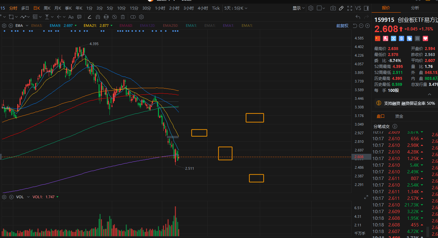Select the 周K weekly candlestick period
The width and height of the screenshot is (438, 238).
[x=47, y=8]
